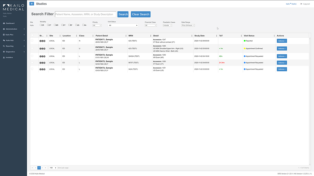Open the Study Date column options menu
The height and width of the screenshot is (176, 314).
point(216,36)
